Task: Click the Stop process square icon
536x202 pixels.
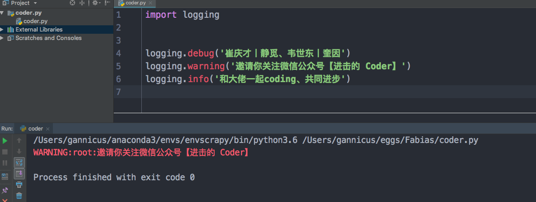Action: (5, 152)
